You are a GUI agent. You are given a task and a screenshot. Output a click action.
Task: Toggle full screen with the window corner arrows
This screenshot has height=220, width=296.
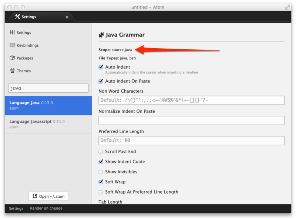[x=287, y=7]
